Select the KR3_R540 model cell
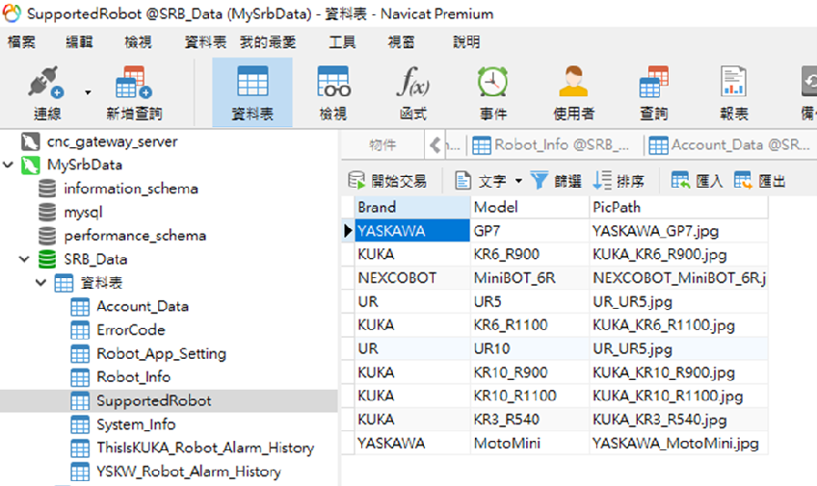This screenshot has width=817, height=486. tap(530, 420)
